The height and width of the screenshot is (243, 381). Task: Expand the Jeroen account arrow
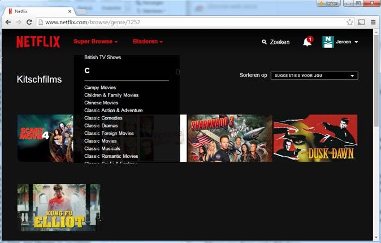[x=356, y=42]
